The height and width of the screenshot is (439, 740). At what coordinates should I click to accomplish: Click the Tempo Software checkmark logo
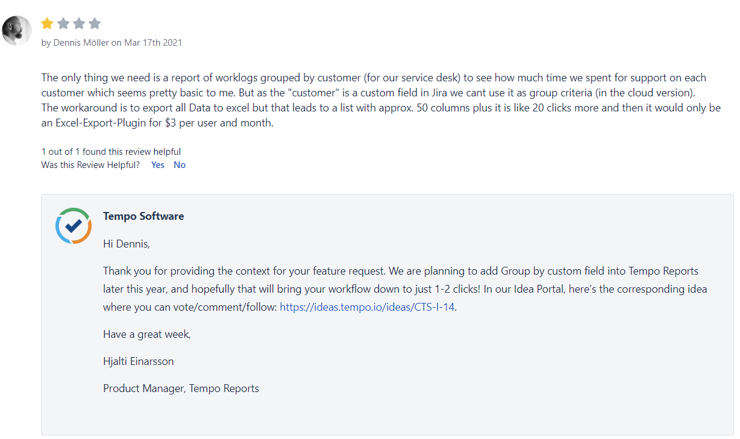point(73,226)
